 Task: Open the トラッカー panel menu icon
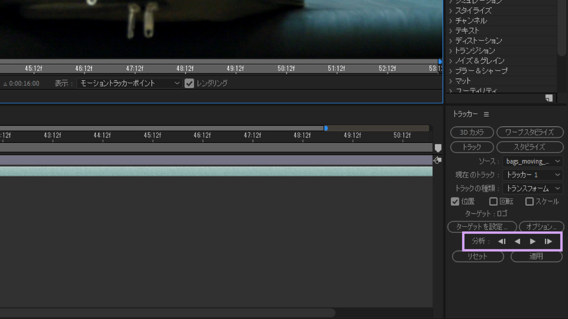click(486, 114)
